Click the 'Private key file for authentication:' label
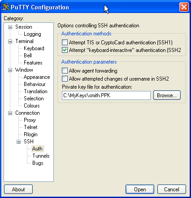191x198 pixels. (97, 87)
